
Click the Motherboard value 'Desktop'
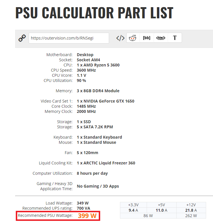85,55
